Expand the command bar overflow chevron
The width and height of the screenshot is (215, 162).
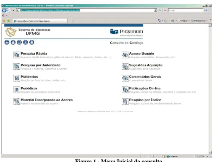coord(210,20)
